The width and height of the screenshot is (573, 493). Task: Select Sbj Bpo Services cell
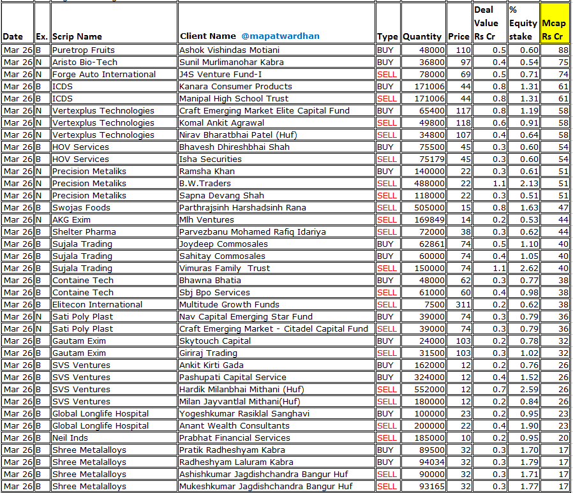tap(276, 292)
